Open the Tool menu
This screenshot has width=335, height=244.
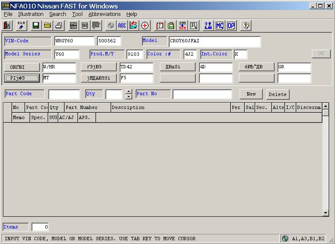[x=77, y=14]
